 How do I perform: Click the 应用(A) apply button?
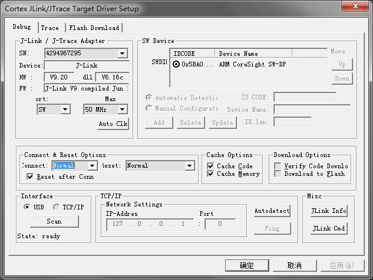click(x=342, y=265)
